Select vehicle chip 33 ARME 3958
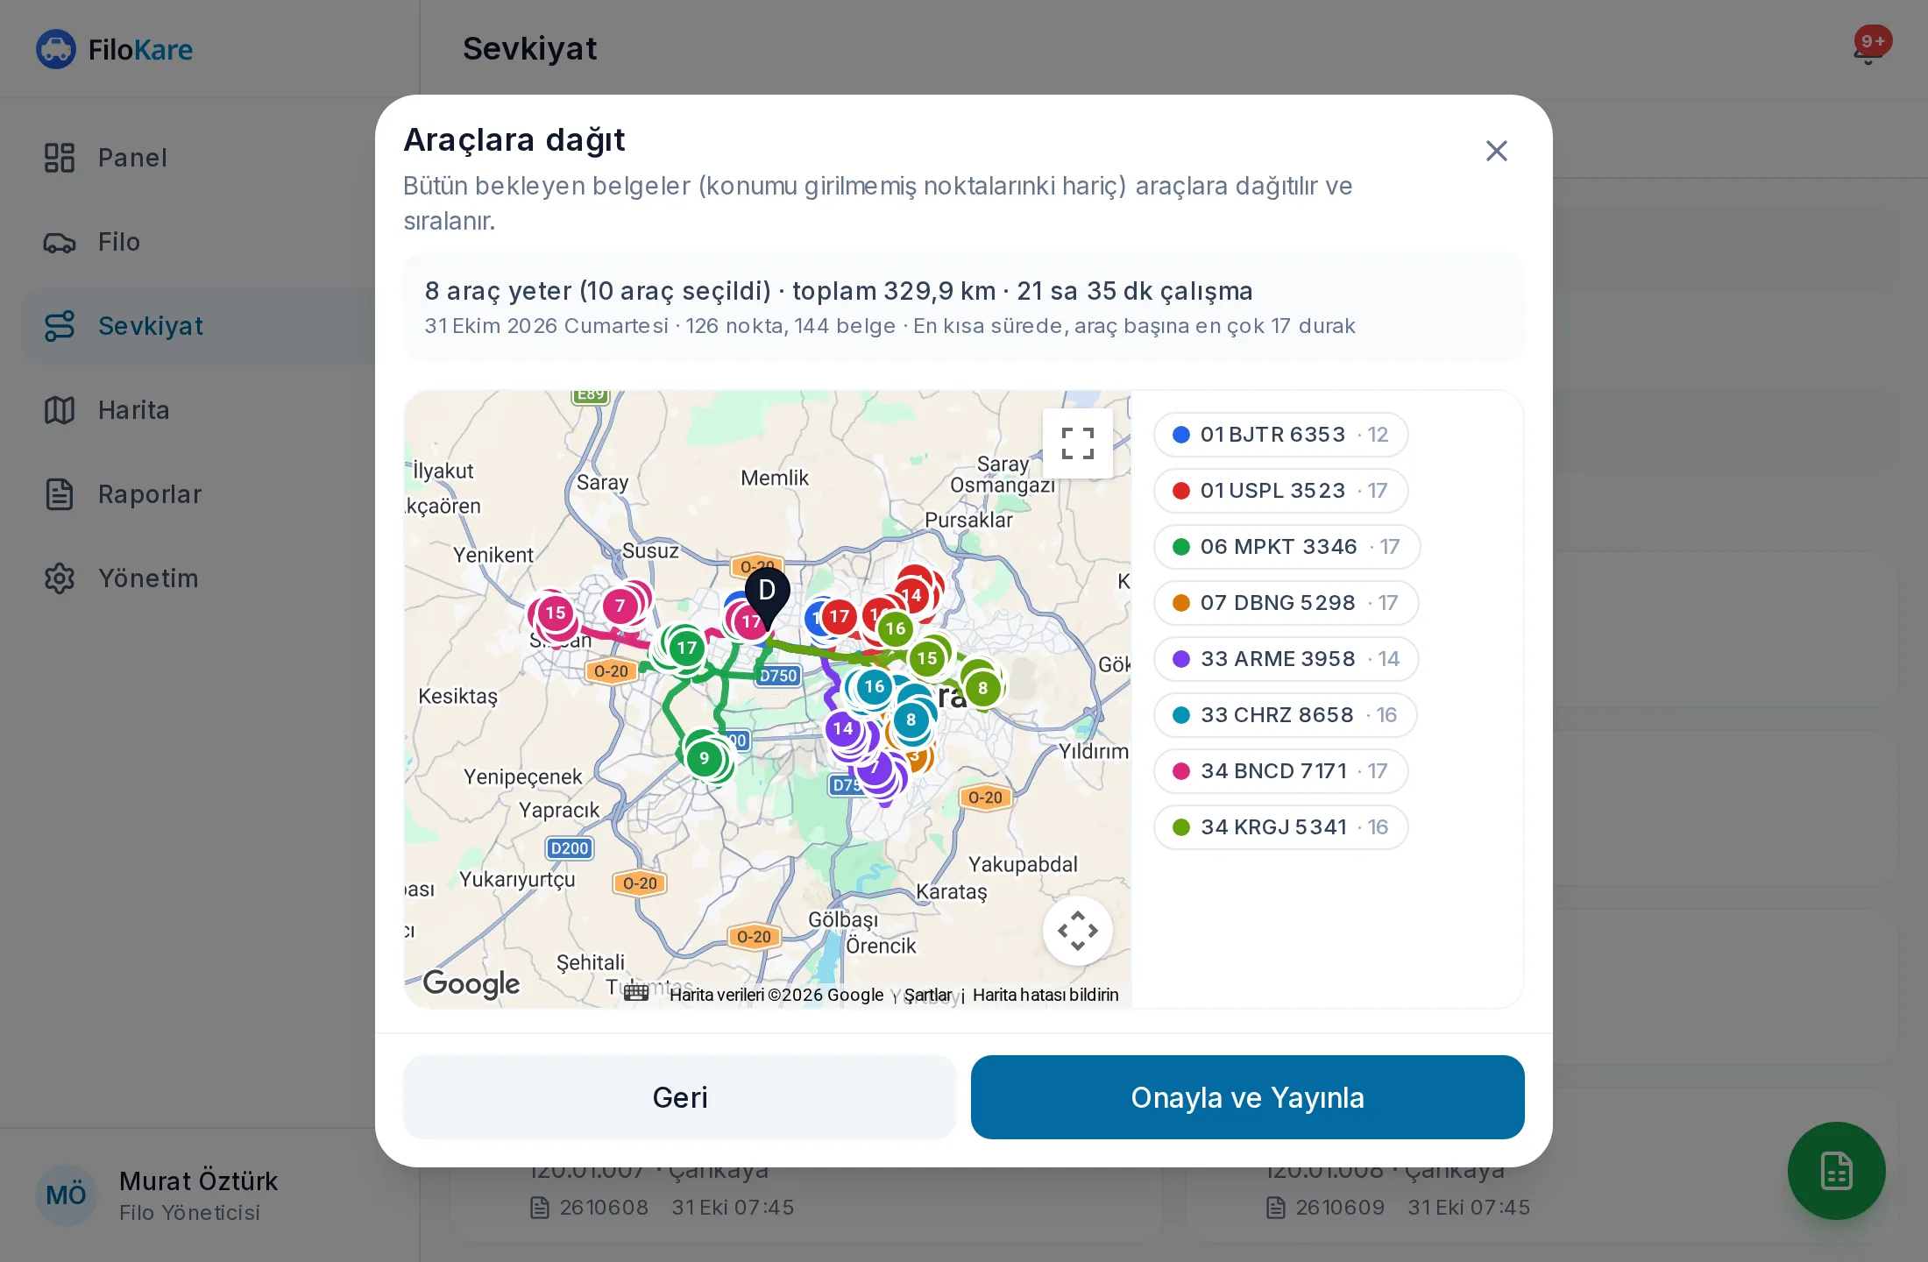Screen dimensions: 1928x1262 click(1286, 659)
